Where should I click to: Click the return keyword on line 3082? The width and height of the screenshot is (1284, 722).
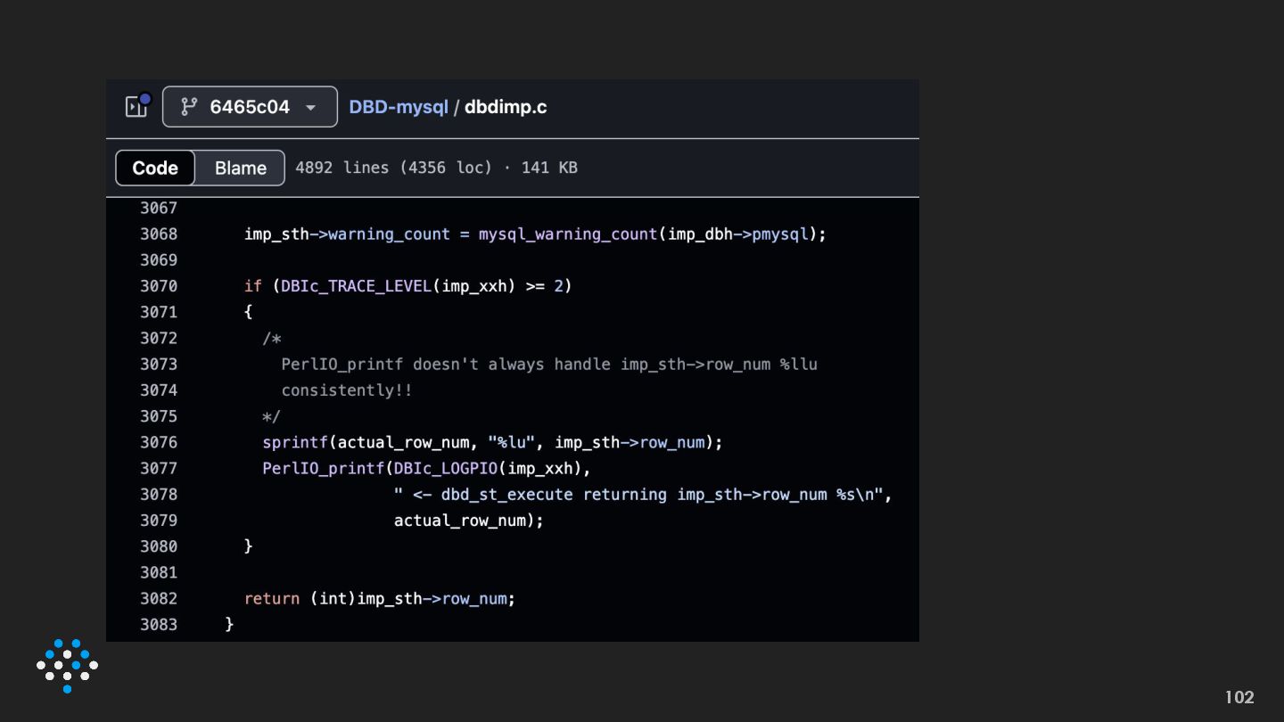click(x=271, y=598)
